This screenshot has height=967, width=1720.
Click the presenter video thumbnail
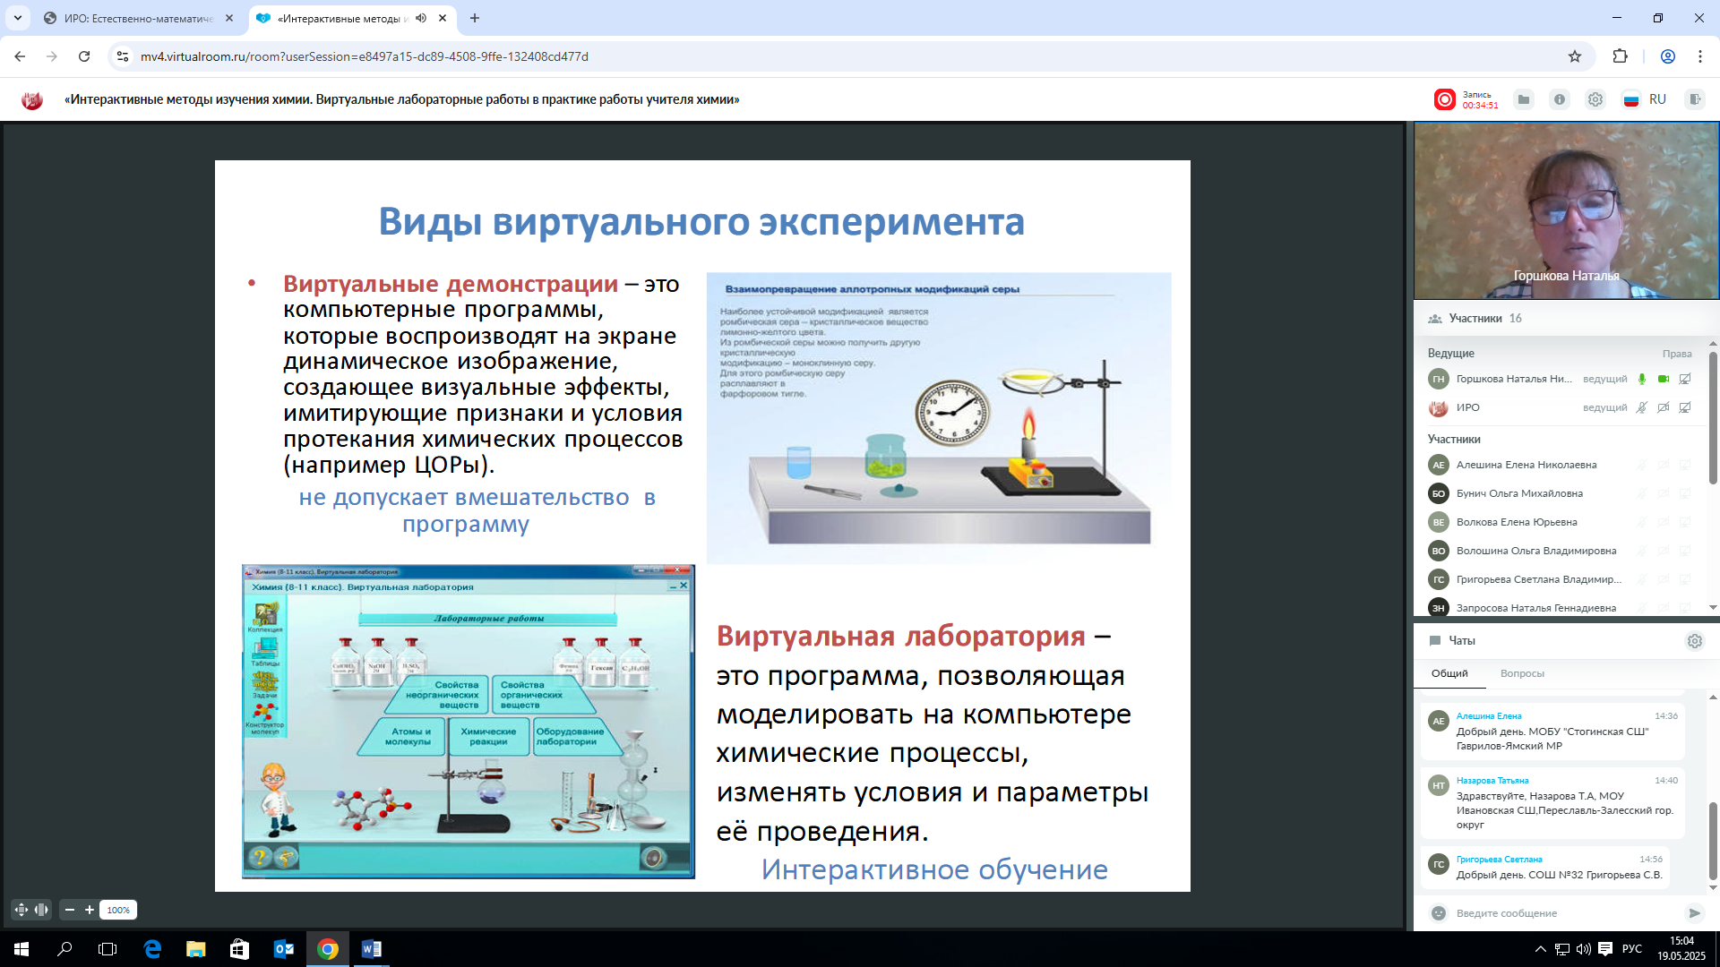(x=1566, y=210)
